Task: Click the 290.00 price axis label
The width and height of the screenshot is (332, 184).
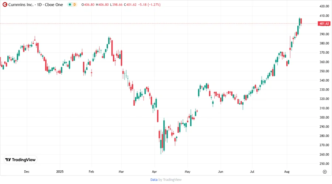Action: 324,127
